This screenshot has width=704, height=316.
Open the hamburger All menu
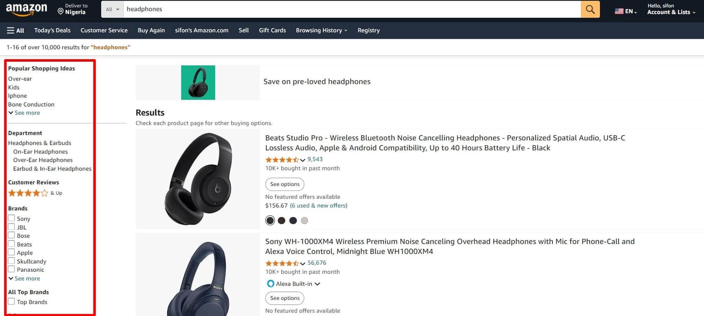point(15,30)
